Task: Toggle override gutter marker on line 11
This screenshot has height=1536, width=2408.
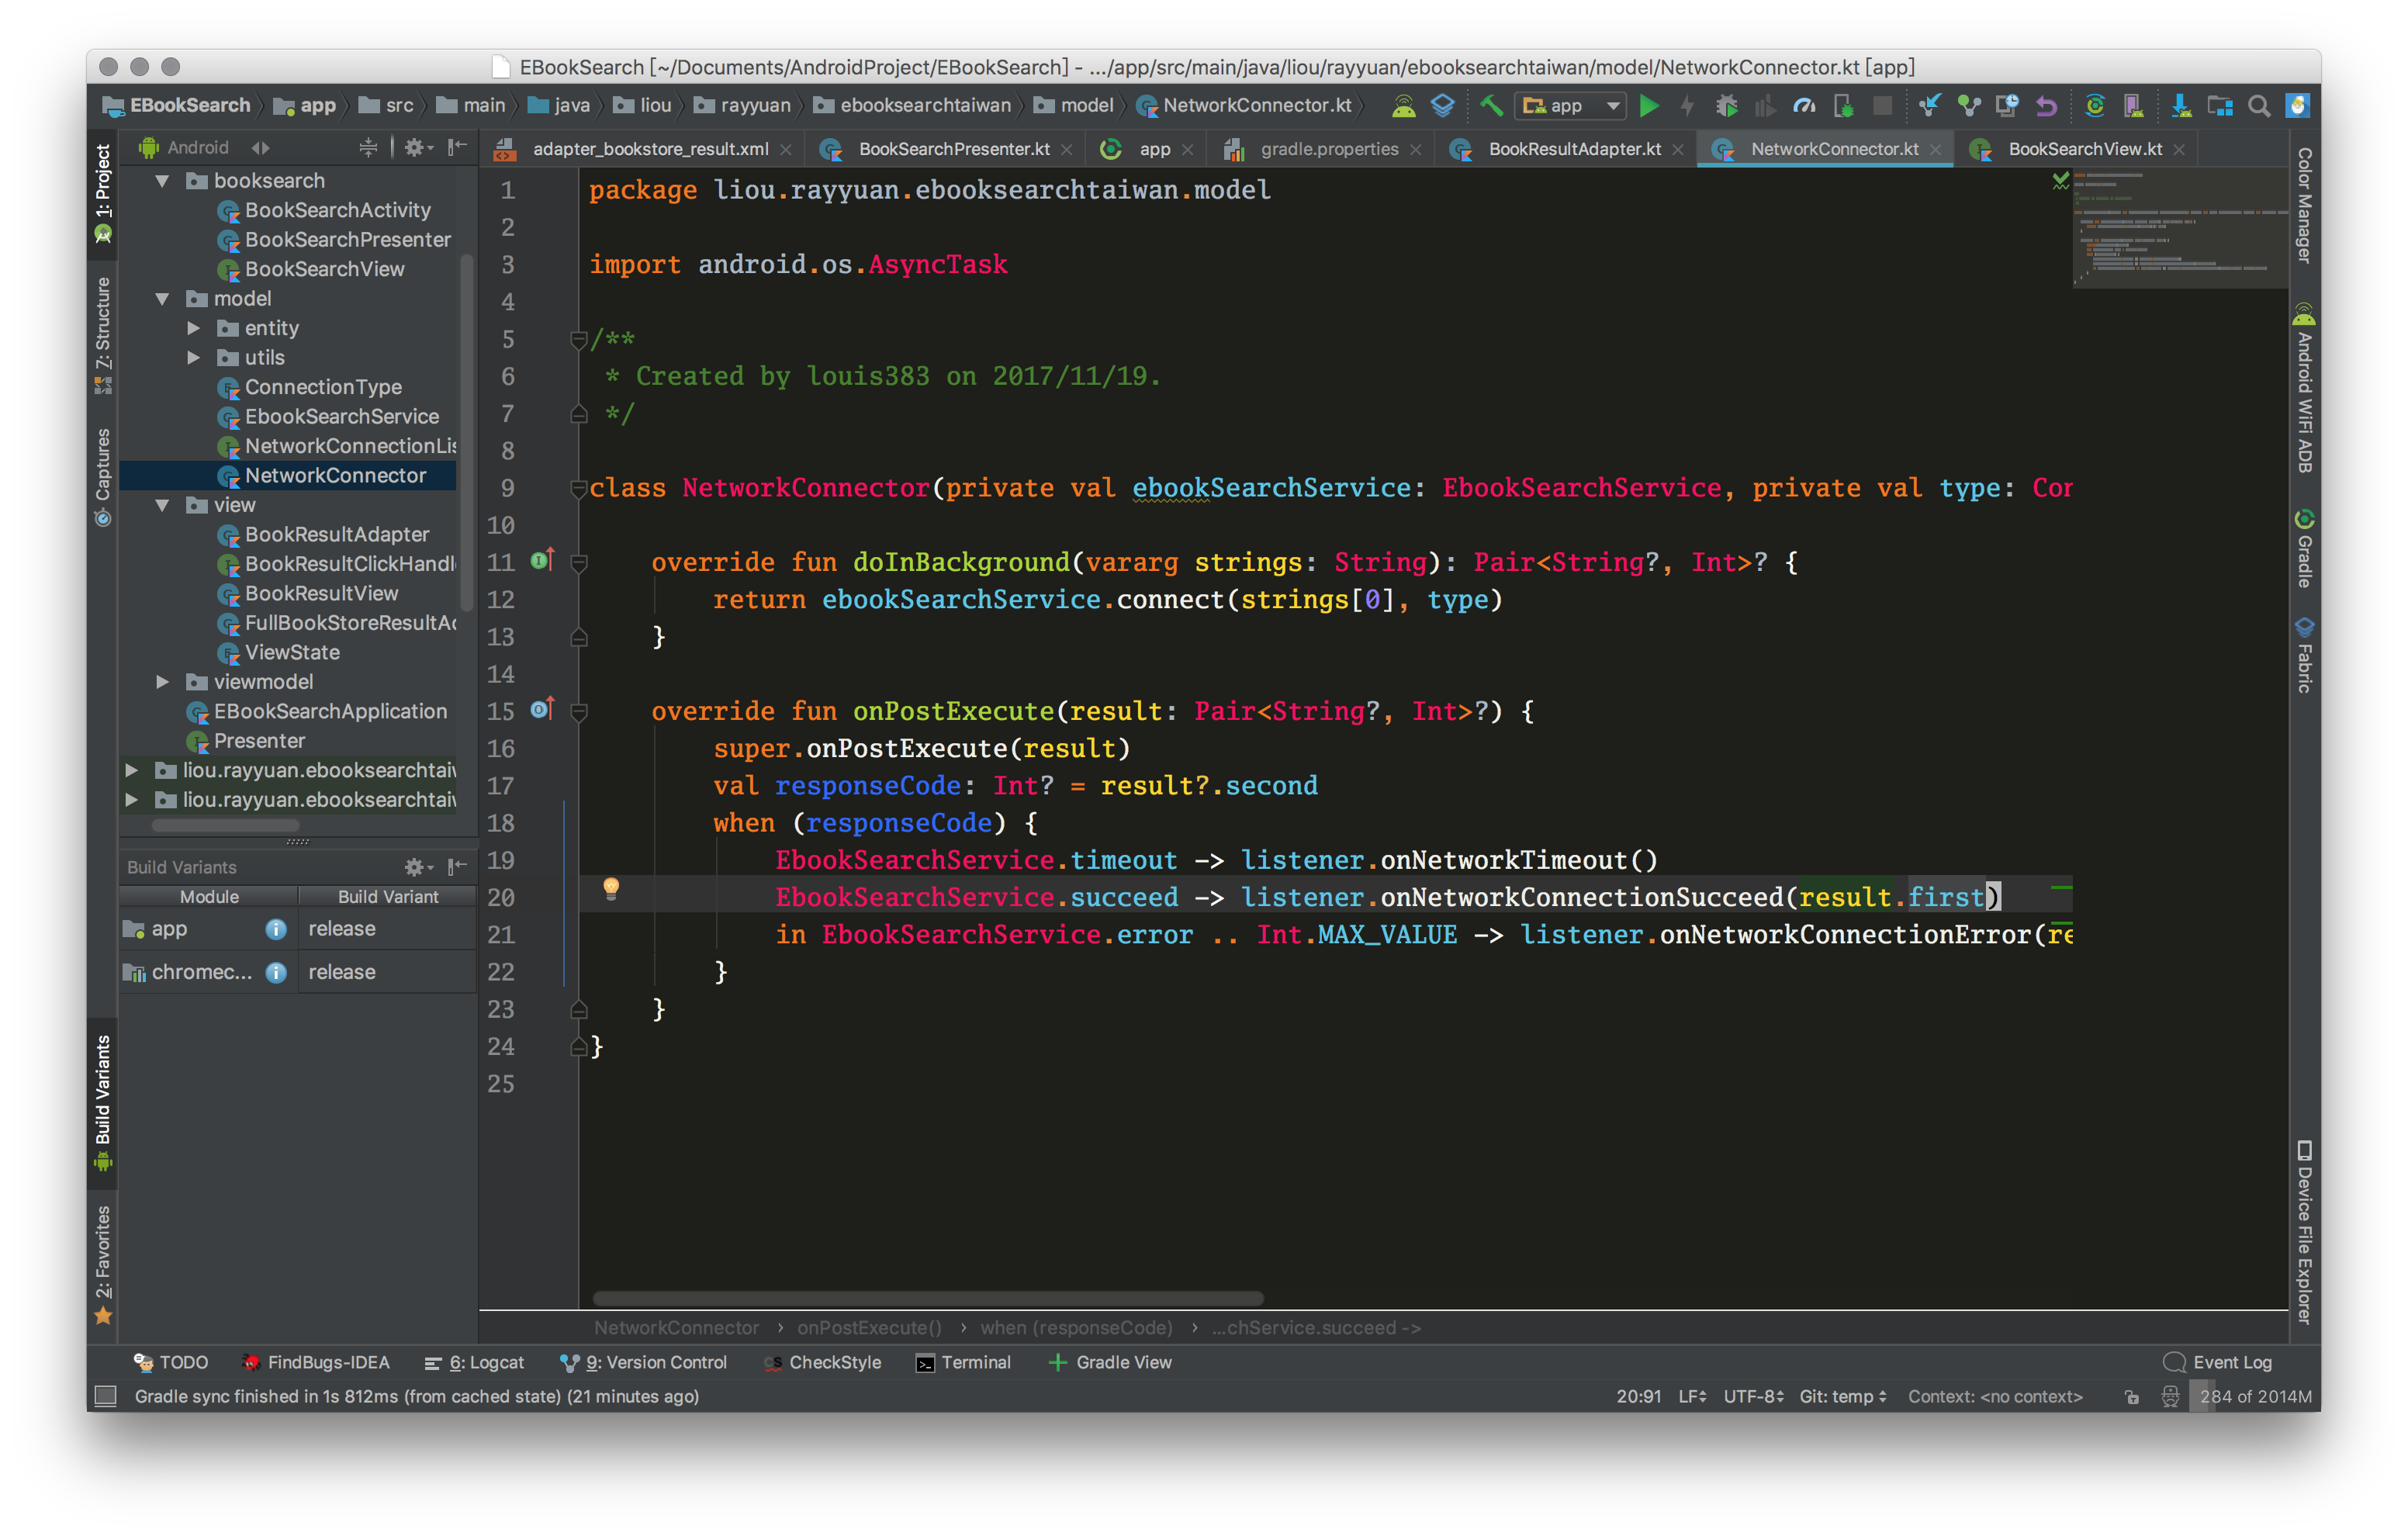Action: pos(542,561)
